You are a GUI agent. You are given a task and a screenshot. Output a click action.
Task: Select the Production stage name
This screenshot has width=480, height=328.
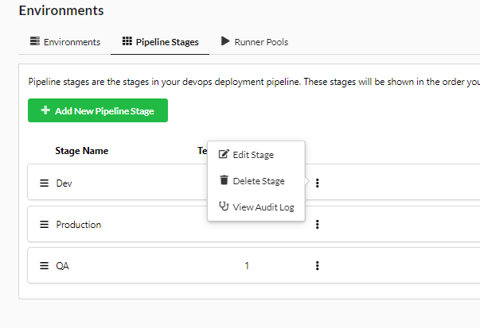point(78,225)
